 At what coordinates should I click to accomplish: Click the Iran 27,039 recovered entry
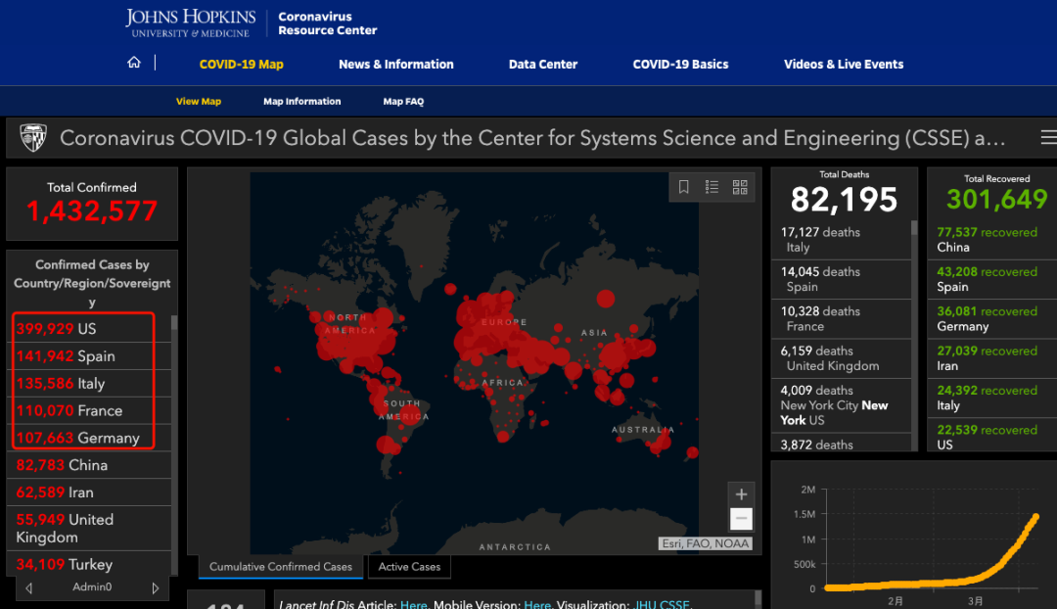(x=992, y=358)
